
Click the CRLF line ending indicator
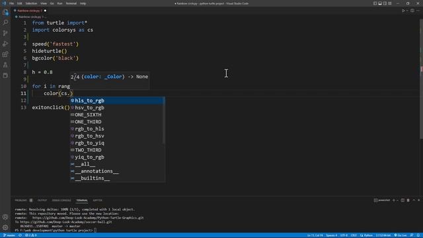coord(354,235)
